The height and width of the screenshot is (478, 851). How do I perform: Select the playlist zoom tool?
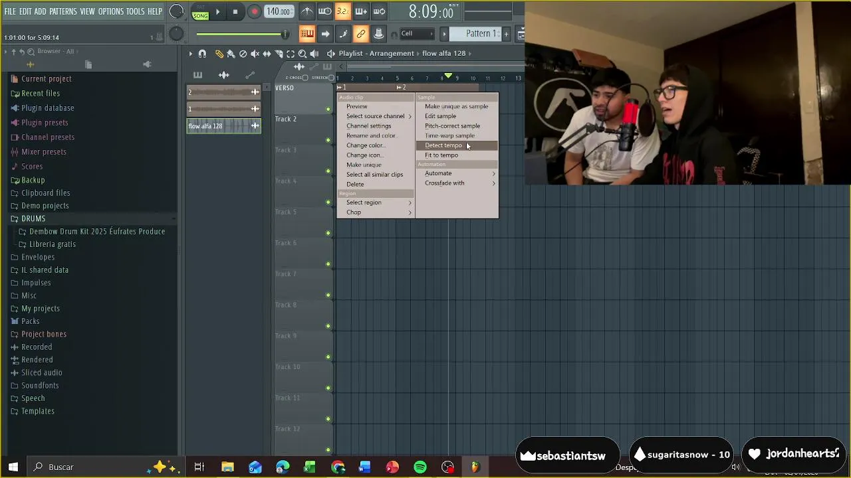click(303, 54)
